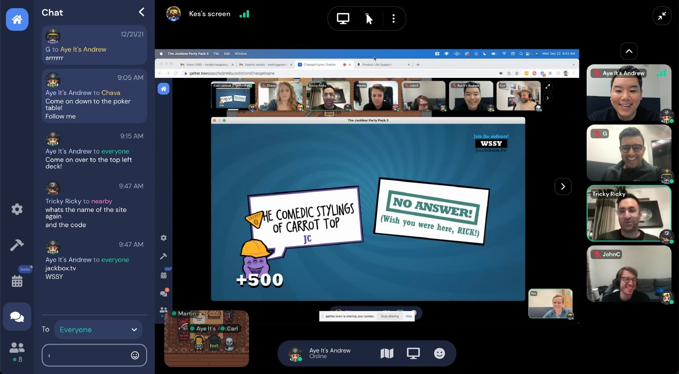Click your avatar in the bottom bar
The width and height of the screenshot is (679, 374).
296,354
